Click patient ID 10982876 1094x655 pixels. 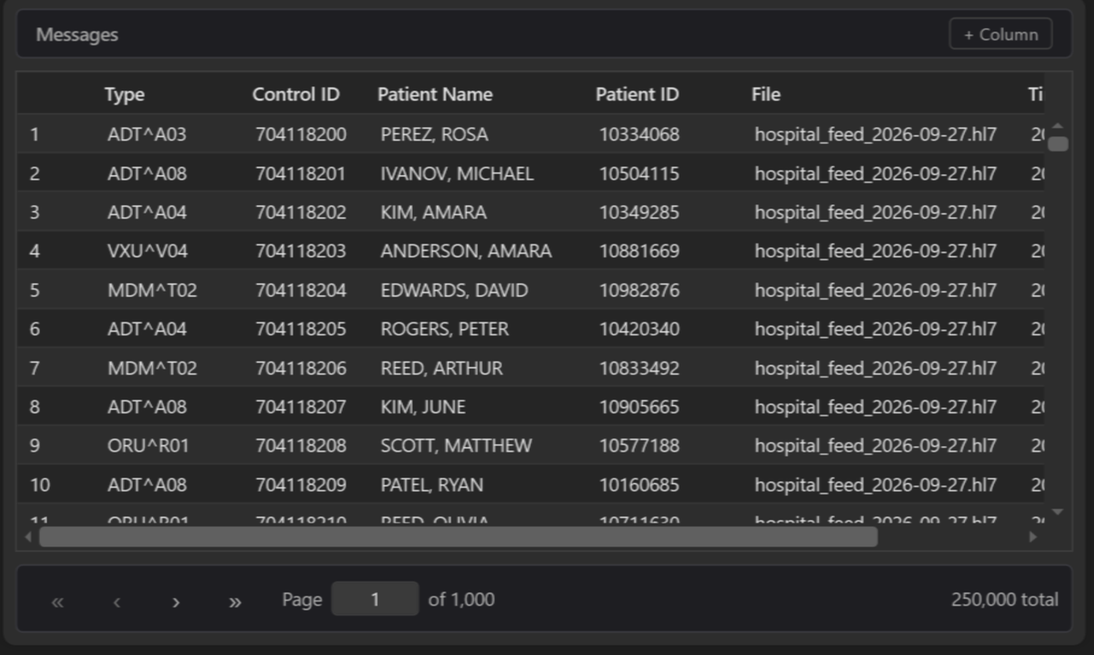click(x=639, y=290)
